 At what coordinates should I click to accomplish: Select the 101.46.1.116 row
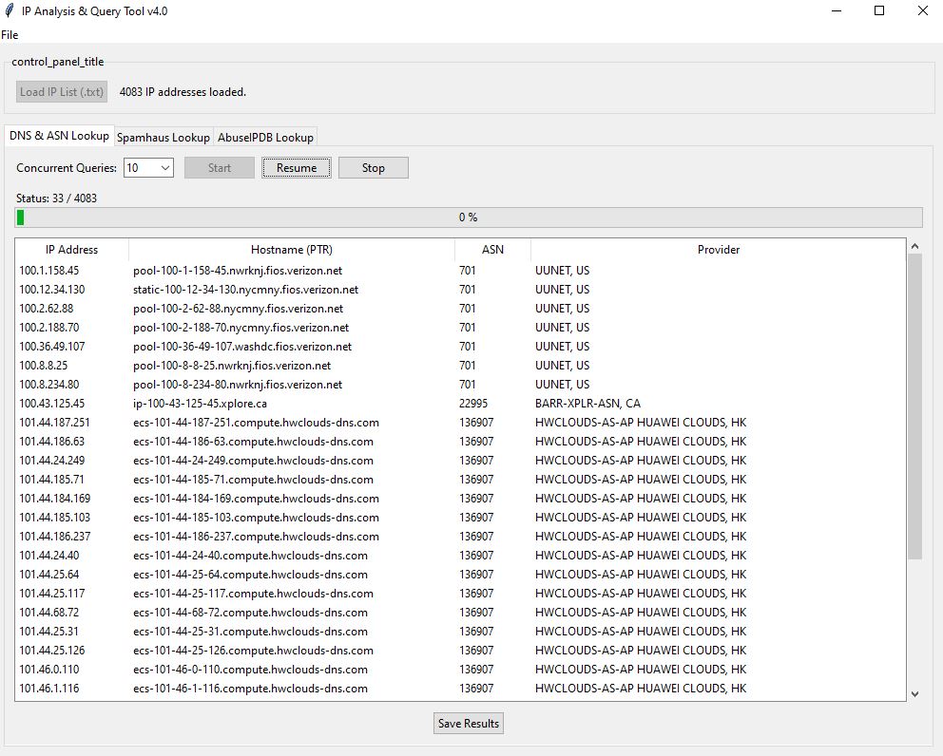pos(460,689)
